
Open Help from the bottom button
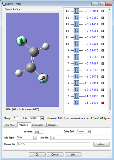[x=73, y=155]
